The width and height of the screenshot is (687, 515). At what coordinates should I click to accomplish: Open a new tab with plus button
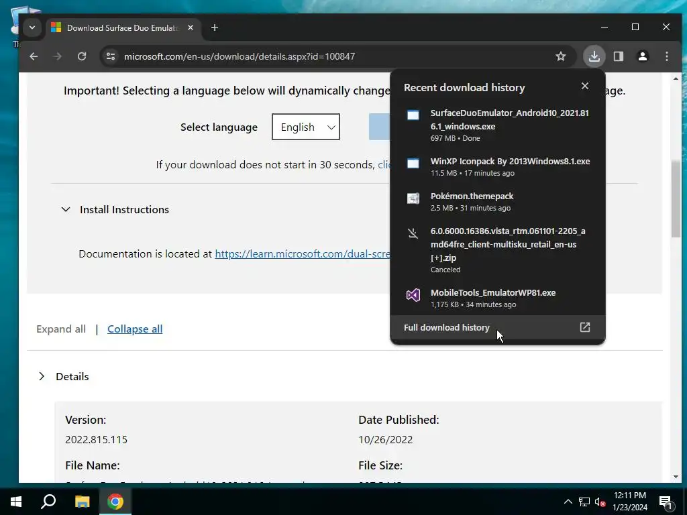(x=214, y=27)
